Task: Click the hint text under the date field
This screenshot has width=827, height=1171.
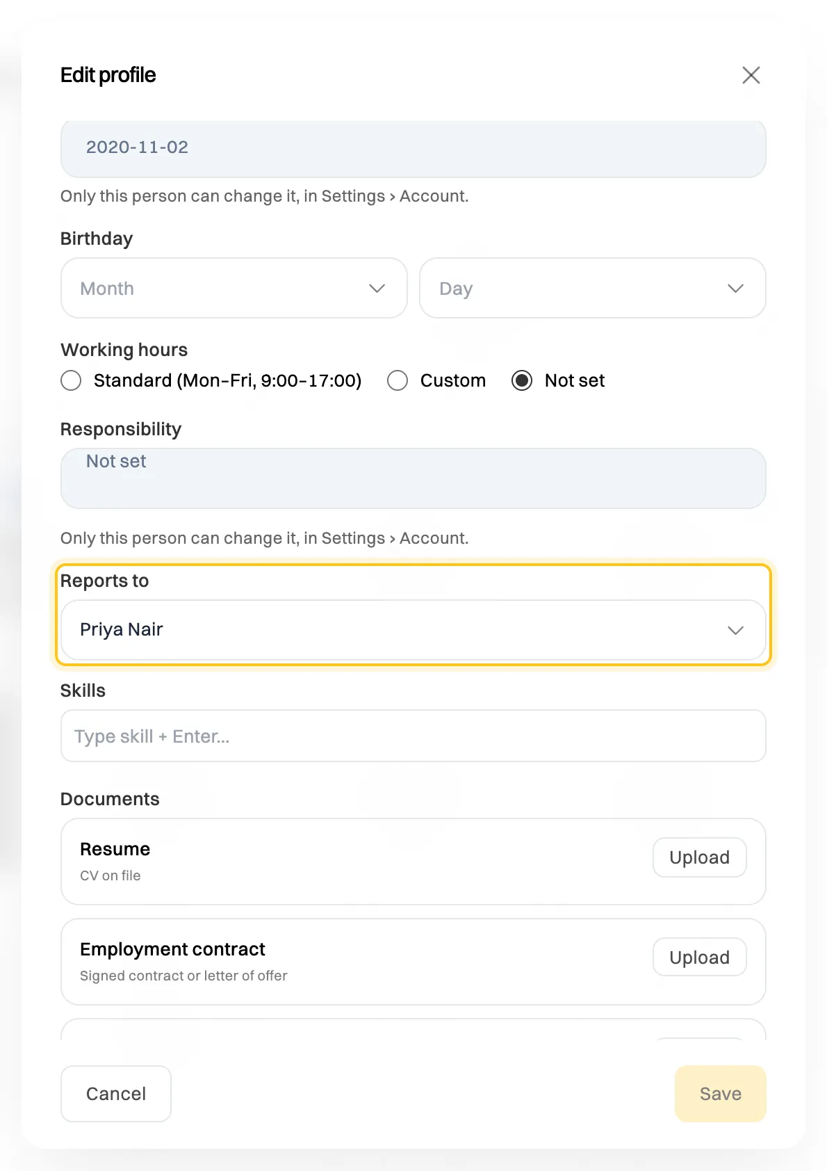Action: [265, 196]
